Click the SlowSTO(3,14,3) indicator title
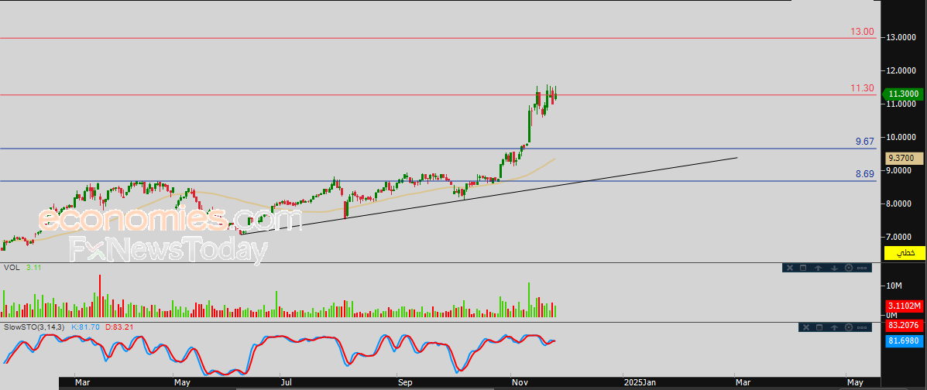 34,327
